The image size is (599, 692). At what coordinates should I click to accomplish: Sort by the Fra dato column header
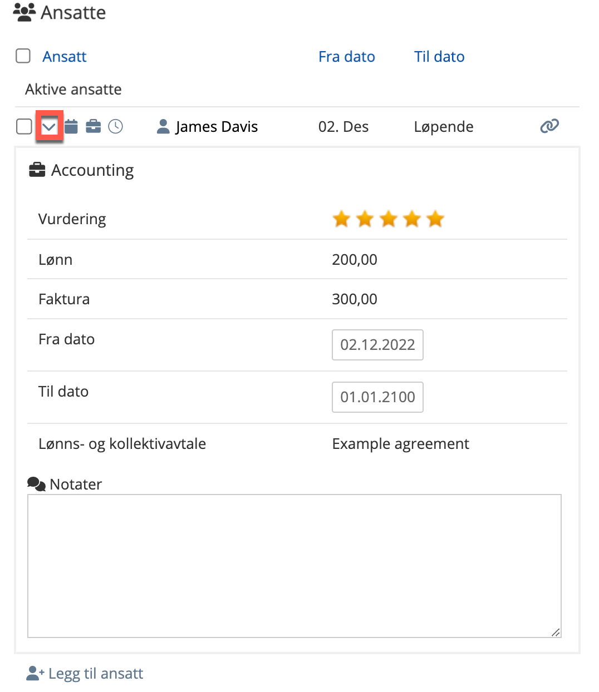tap(346, 57)
